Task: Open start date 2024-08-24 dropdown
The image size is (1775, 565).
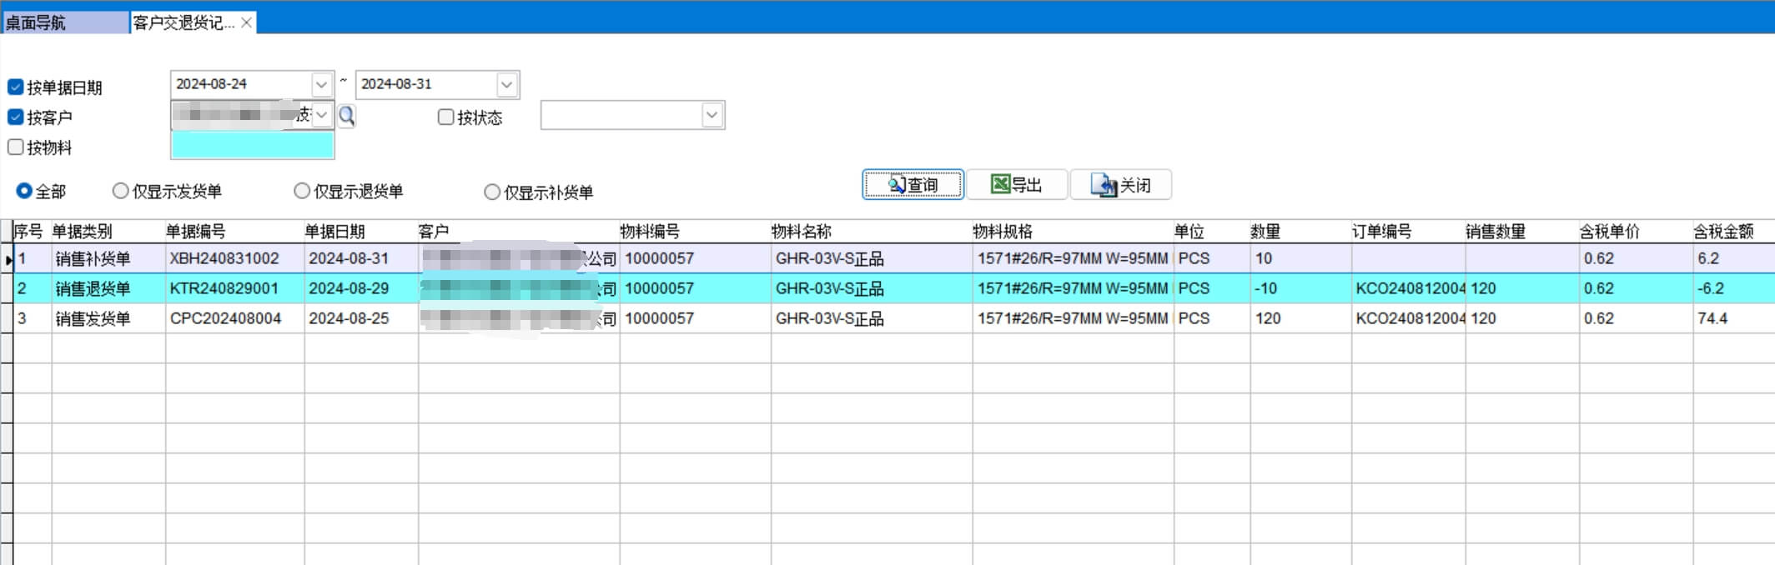Action: click(322, 85)
